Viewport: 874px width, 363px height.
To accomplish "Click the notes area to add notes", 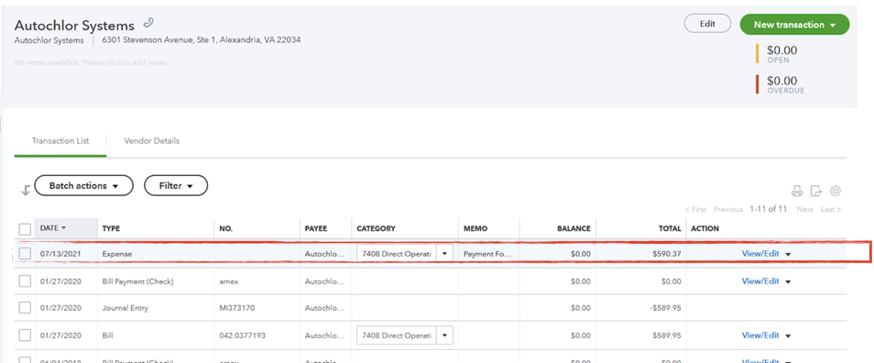I will click(92, 62).
